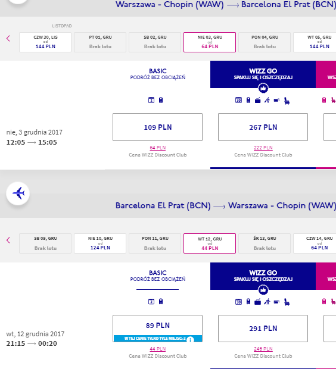Click calendar icon under outbound BASIC
The width and height of the screenshot is (336, 369).
151,100
